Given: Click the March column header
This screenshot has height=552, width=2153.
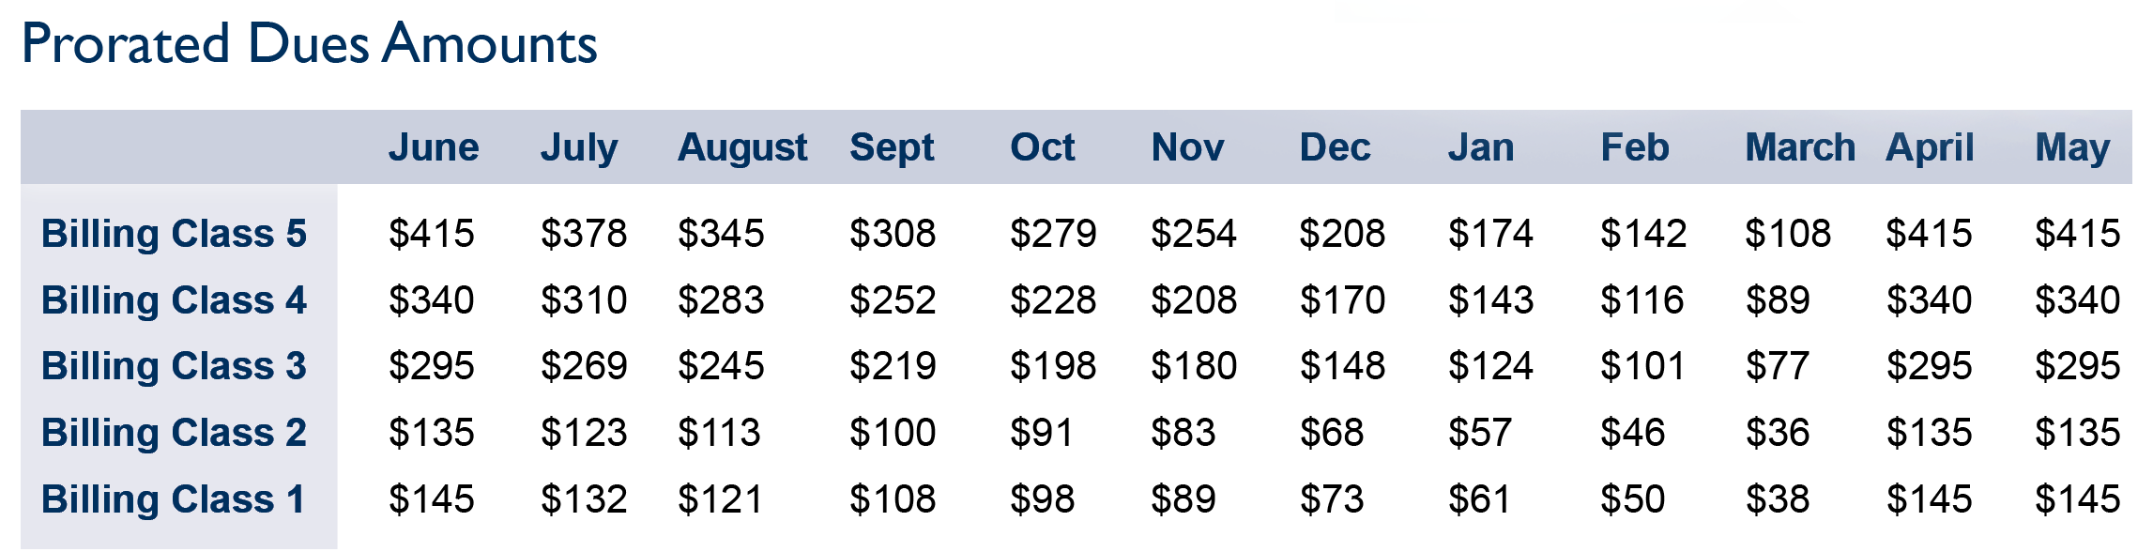Looking at the screenshot, I should [x=1800, y=147].
